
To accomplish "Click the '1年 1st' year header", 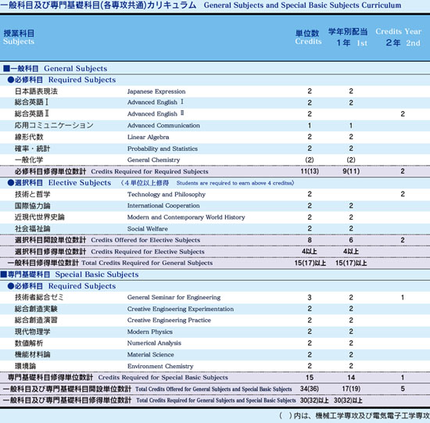I will [x=352, y=43].
